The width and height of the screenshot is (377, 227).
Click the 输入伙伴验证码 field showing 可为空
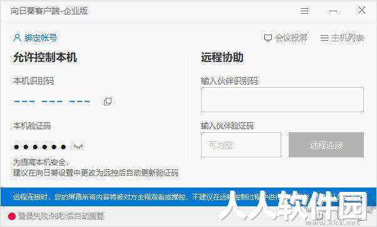(241, 145)
